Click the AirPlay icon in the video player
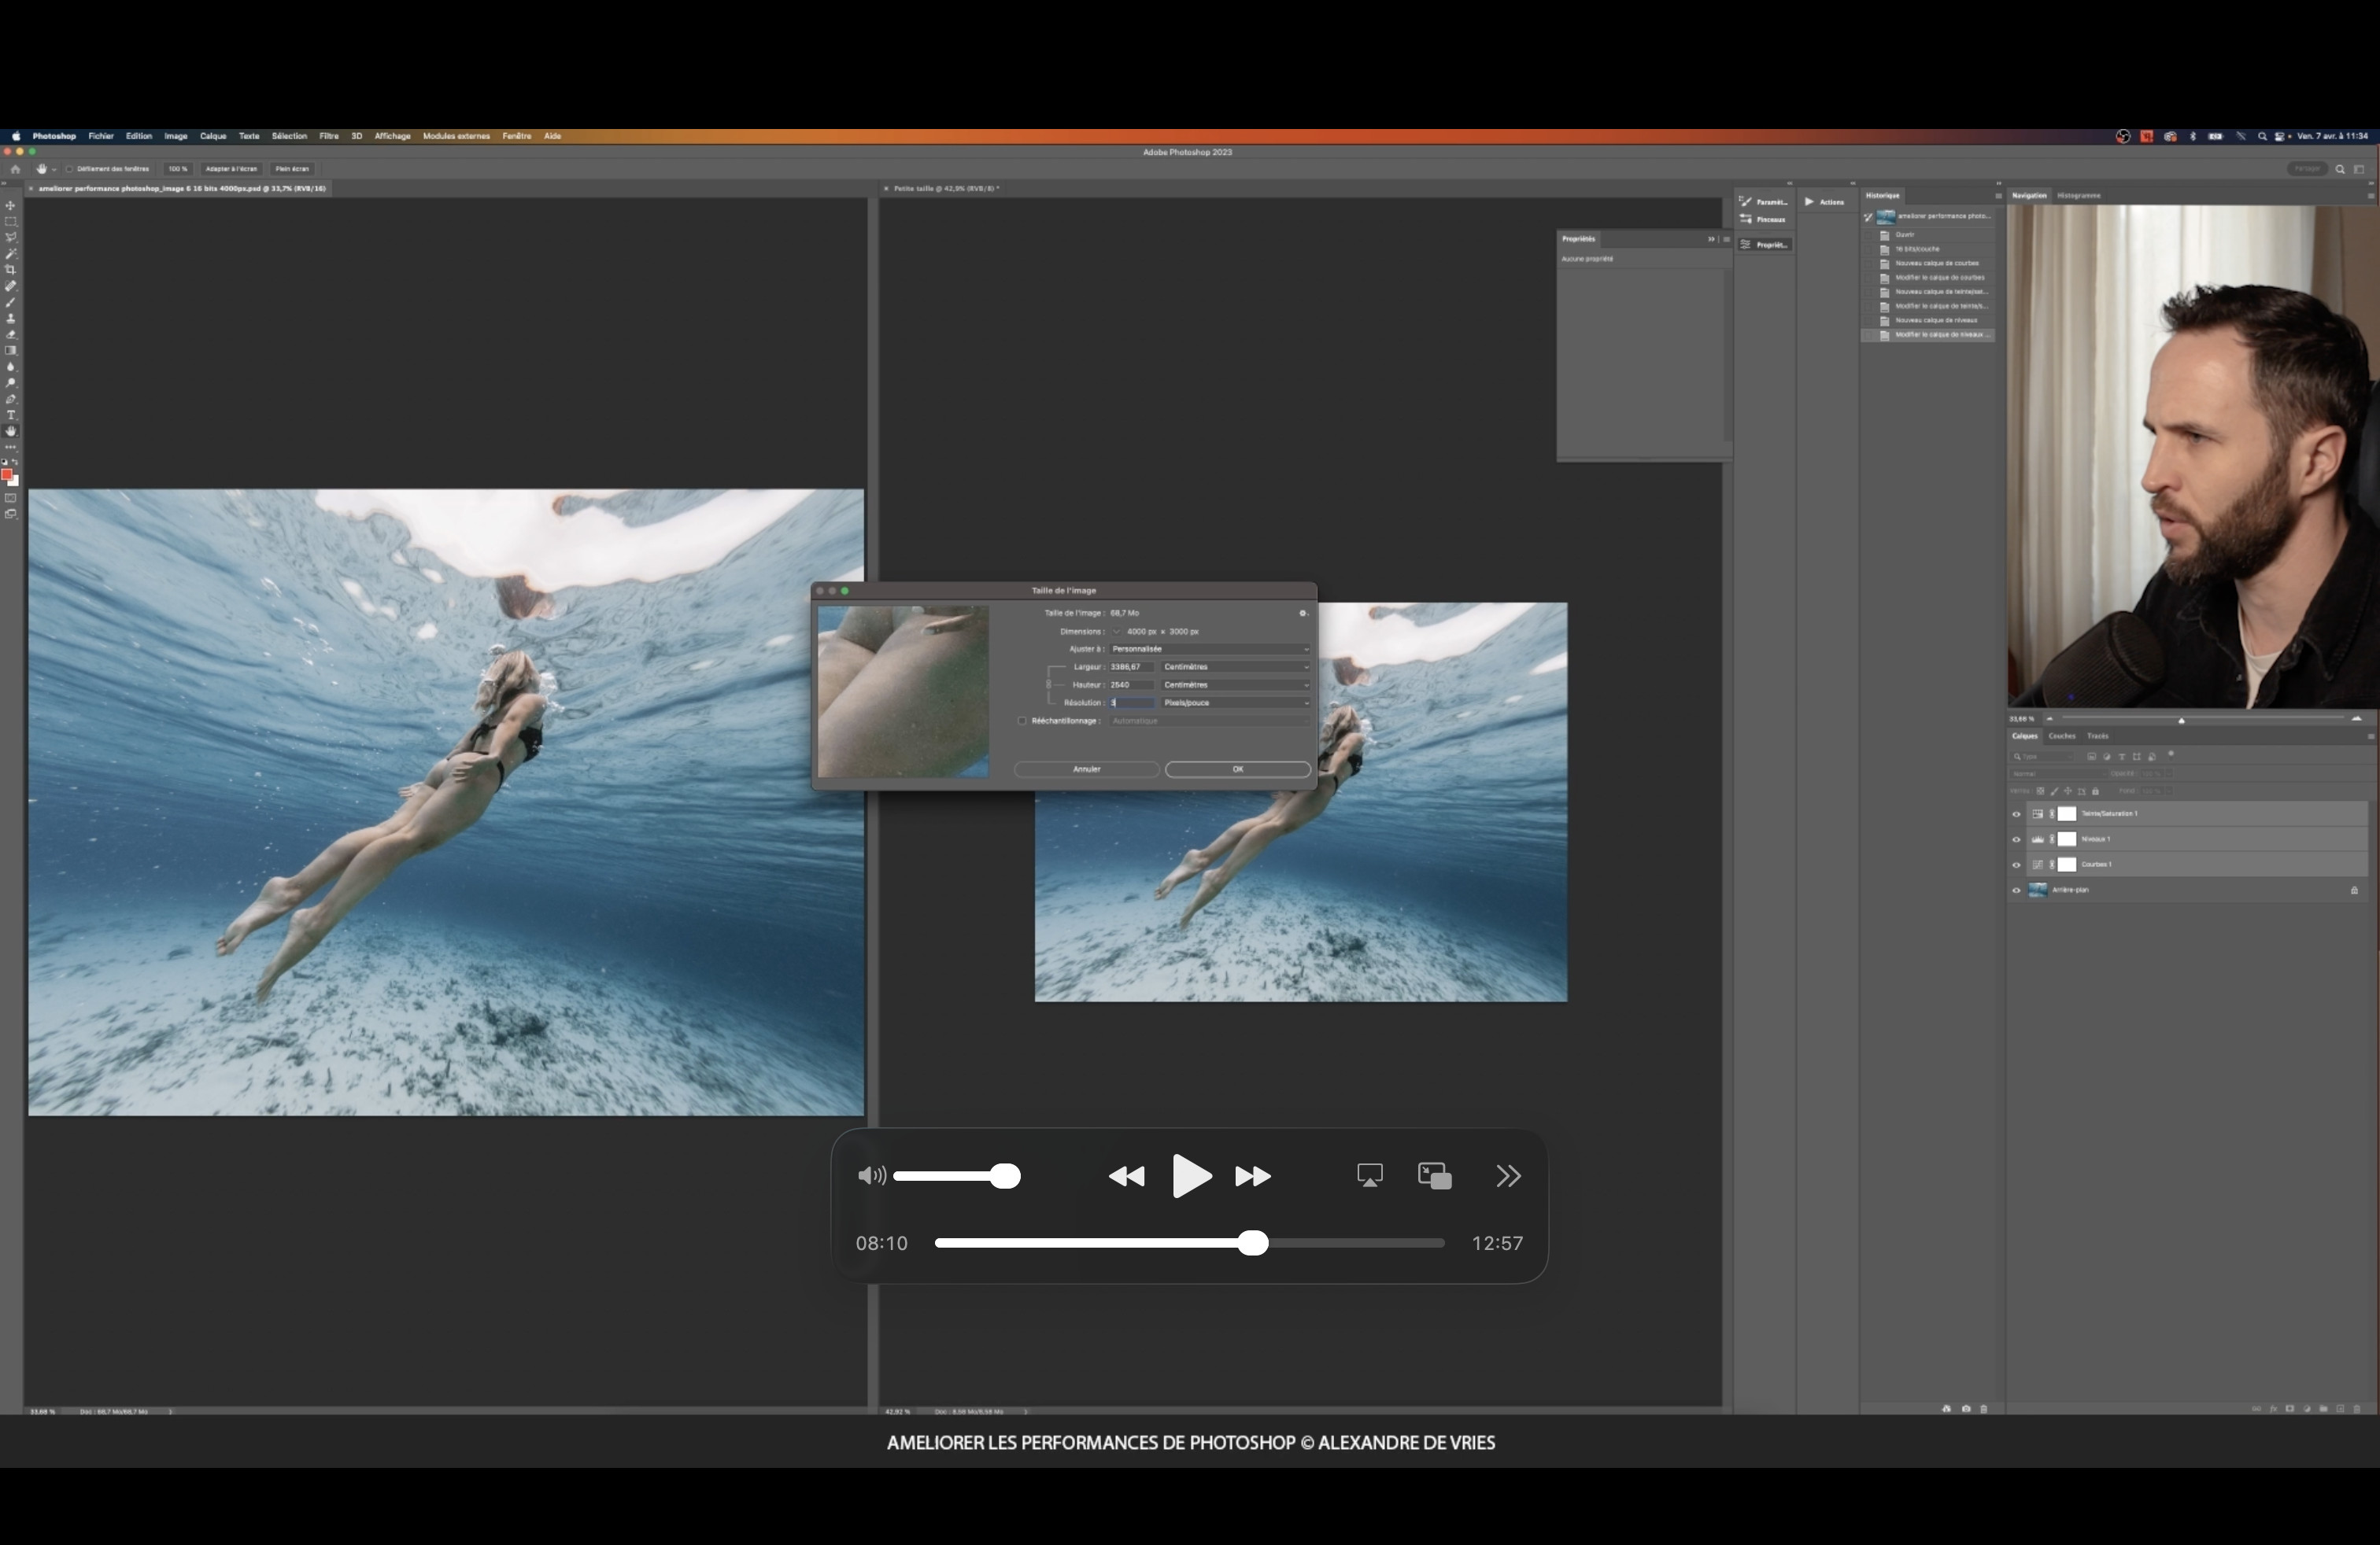The width and height of the screenshot is (2380, 1545). point(1369,1175)
